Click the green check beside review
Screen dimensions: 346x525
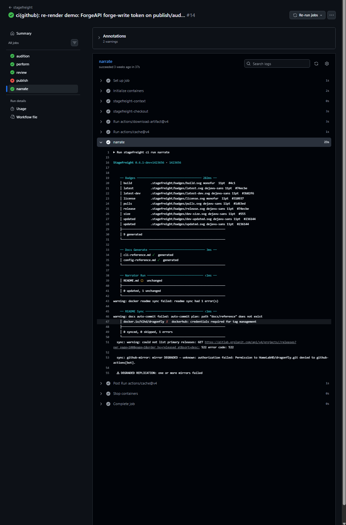pyautogui.click(x=12, y=72)
